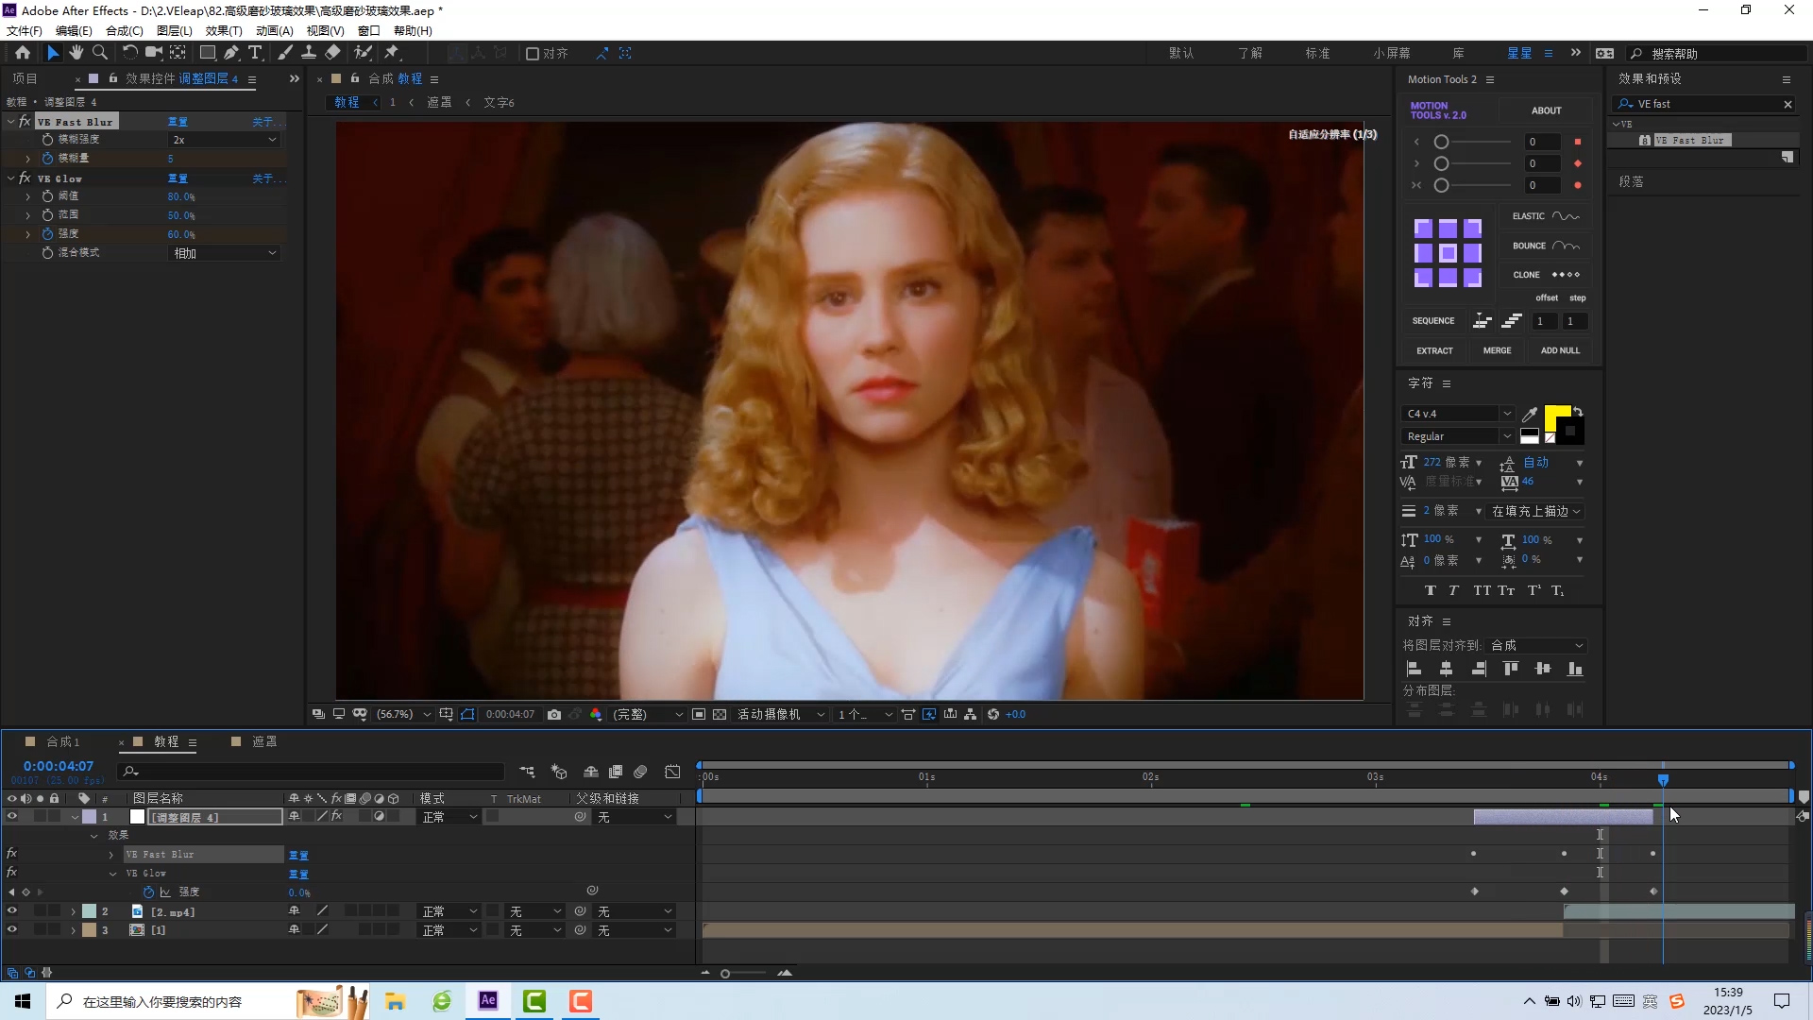Screen dimensions: 1813x1020
Task: Select the Hand tool
Action: tap(76, 53)
